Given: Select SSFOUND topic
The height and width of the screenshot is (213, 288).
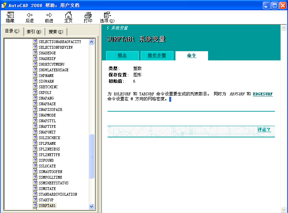Looking at the screenshot, I should coord(46,160).
